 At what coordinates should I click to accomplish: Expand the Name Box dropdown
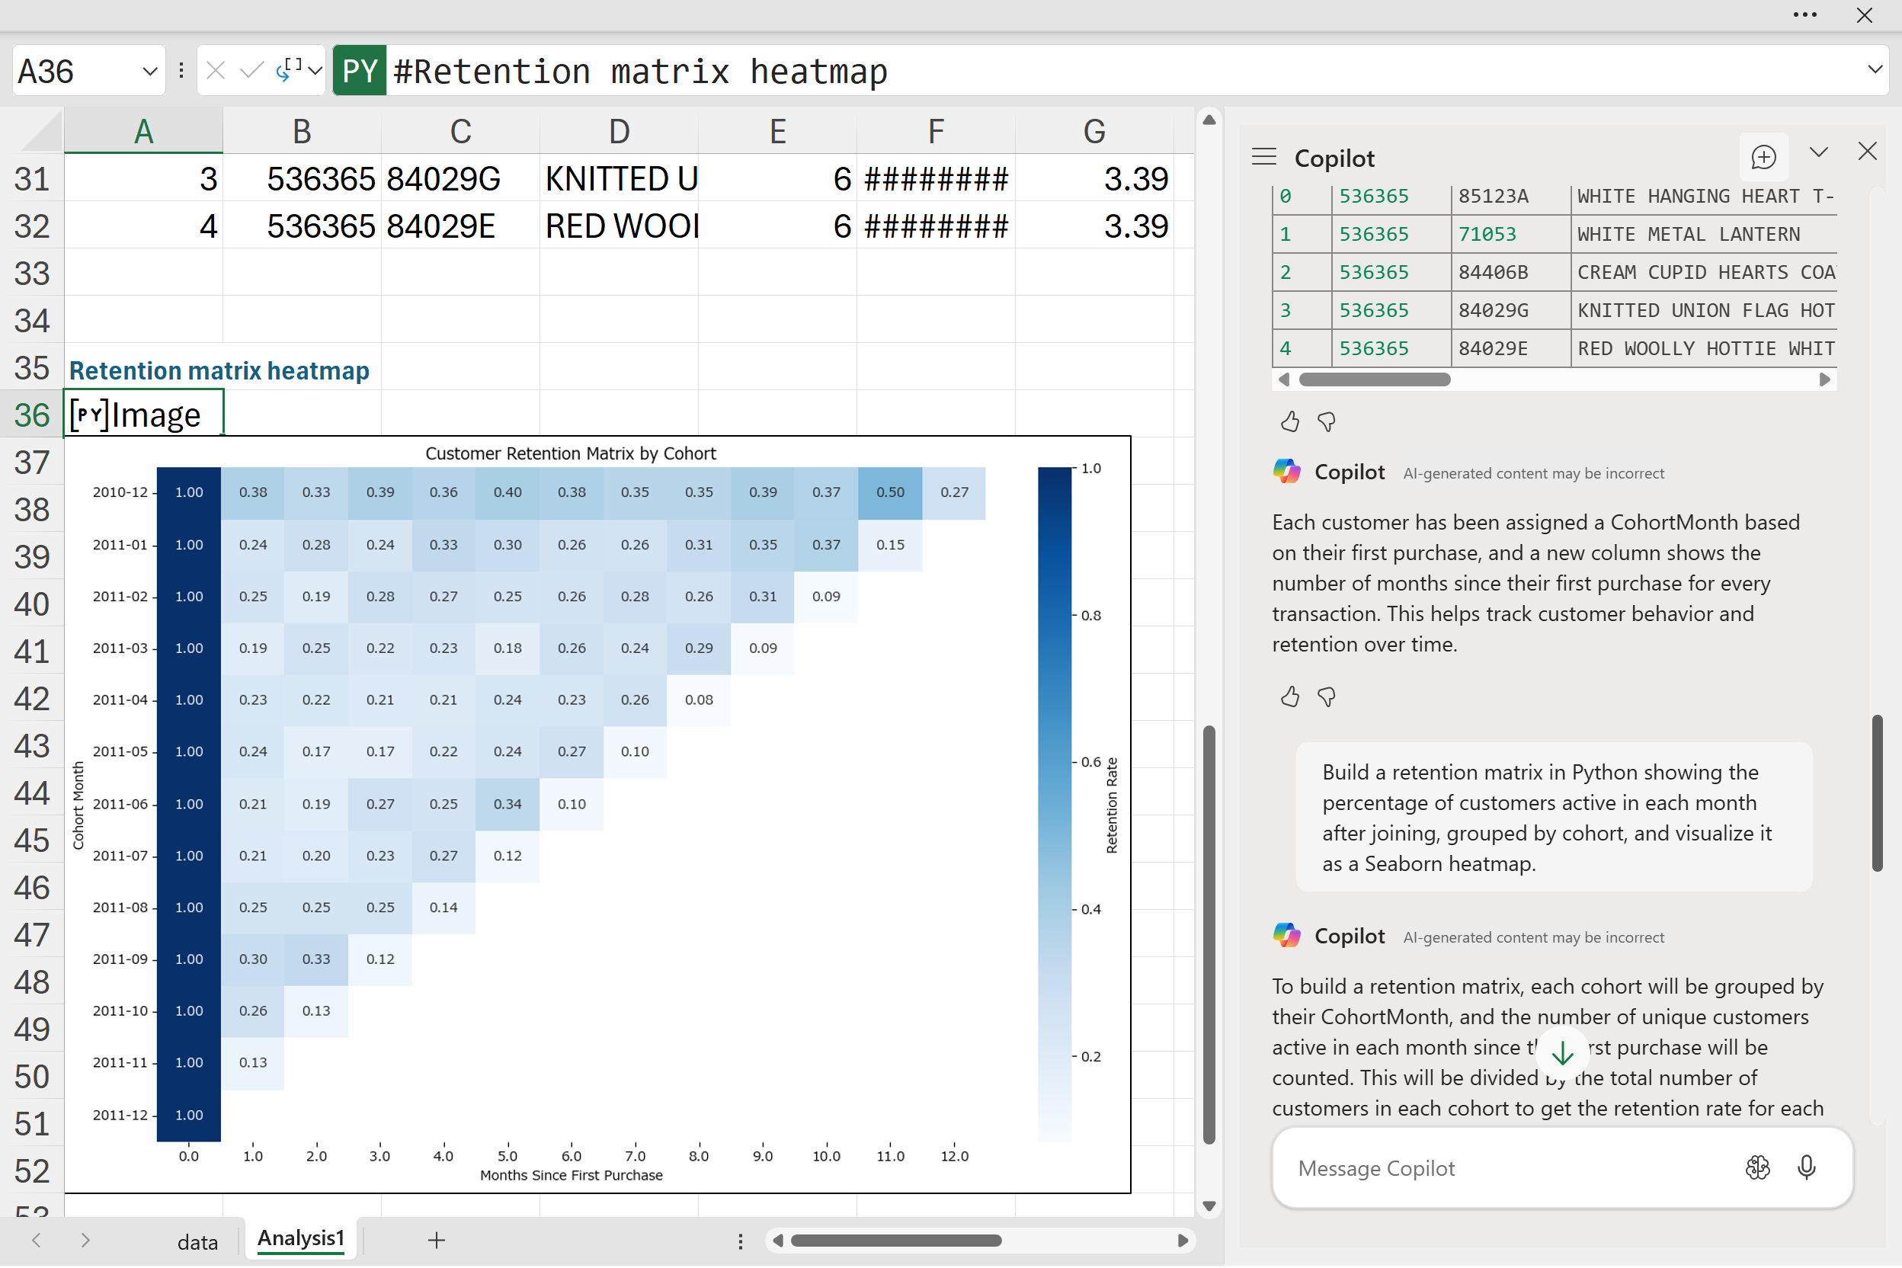point(149,71)
